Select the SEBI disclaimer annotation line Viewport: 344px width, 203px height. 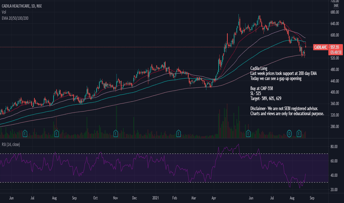pos(284,109)
